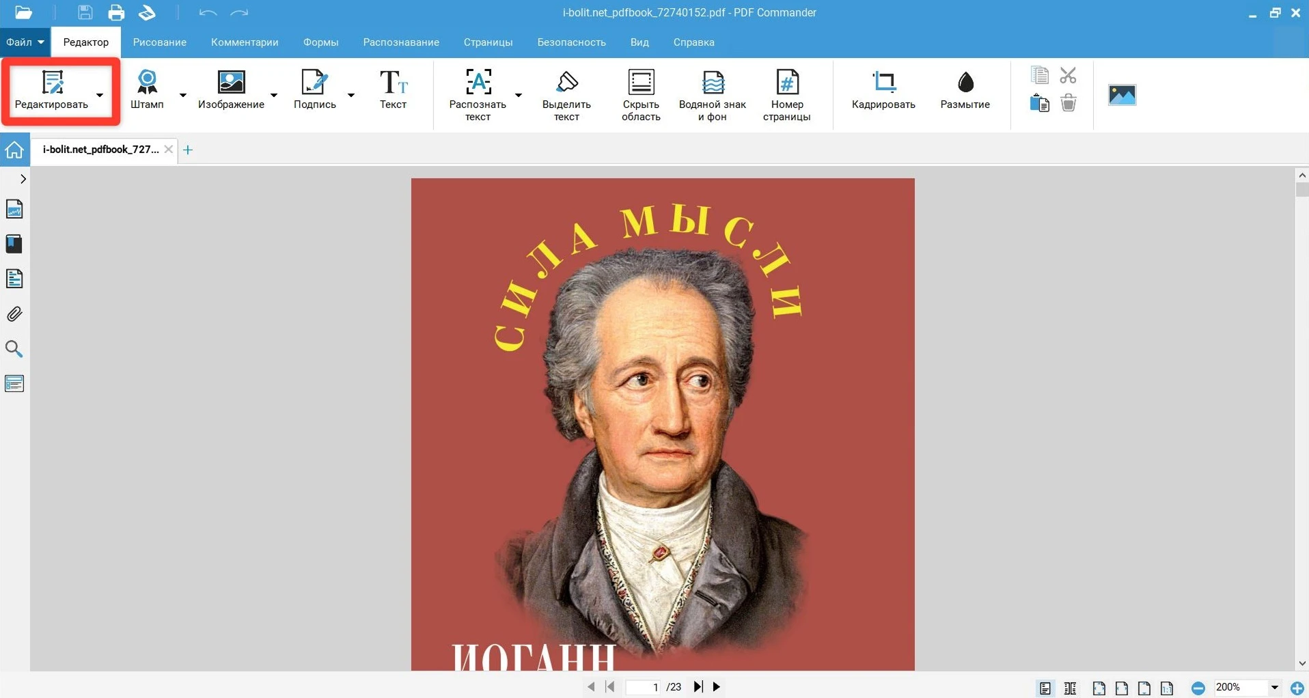Click the Текст button
The height and width of the screenshot is (698, 1309).
coord(393,89)
